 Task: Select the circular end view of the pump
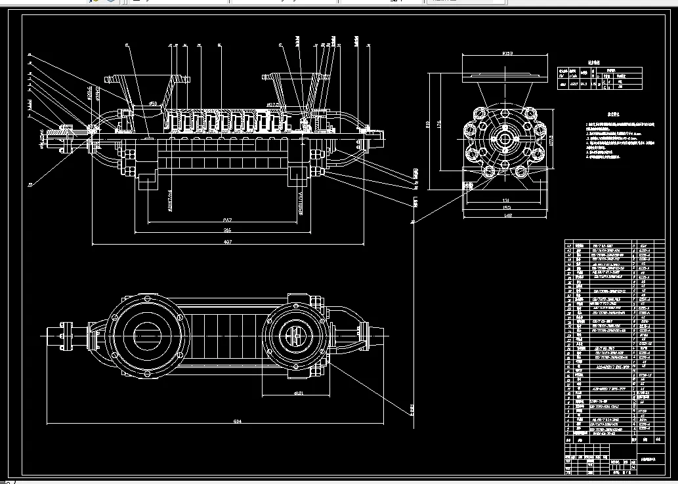pyautogui.click(x=505, y=139)
